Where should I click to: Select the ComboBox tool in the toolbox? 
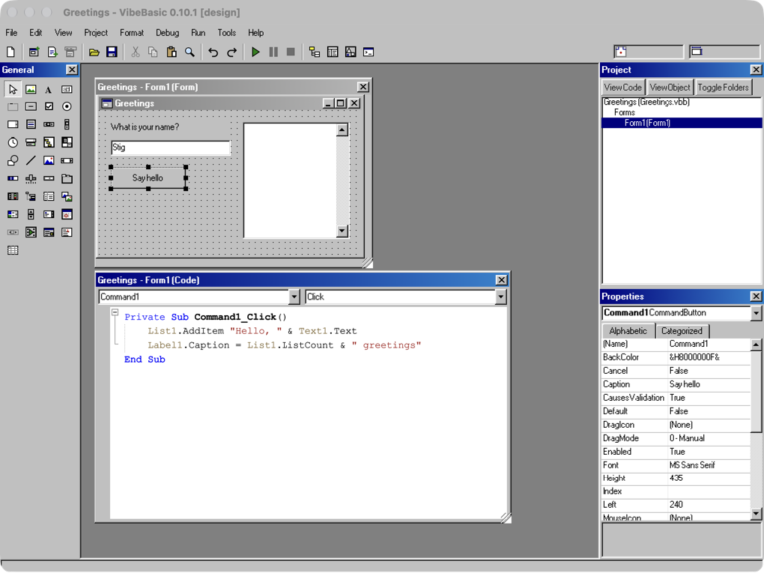coord(13,124)
